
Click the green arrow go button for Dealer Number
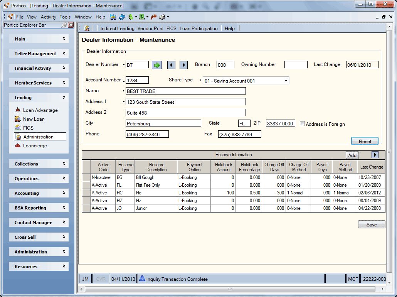157,65
